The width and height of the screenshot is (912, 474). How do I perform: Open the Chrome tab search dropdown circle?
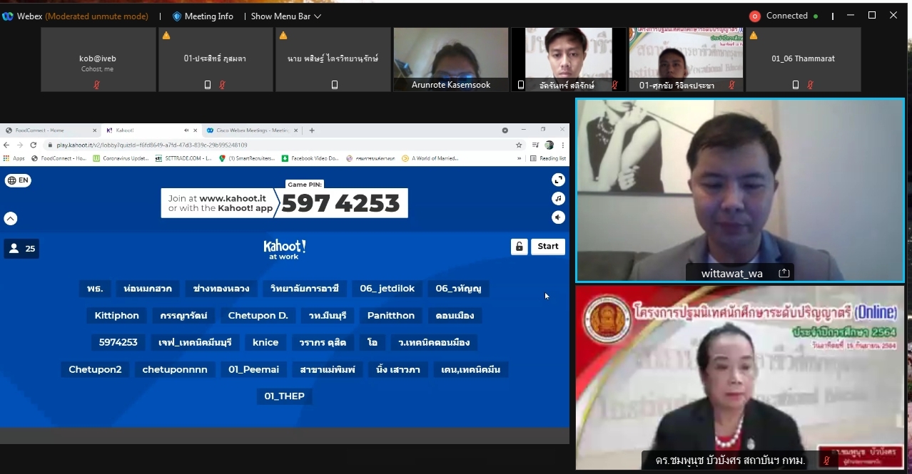[505, 130]
